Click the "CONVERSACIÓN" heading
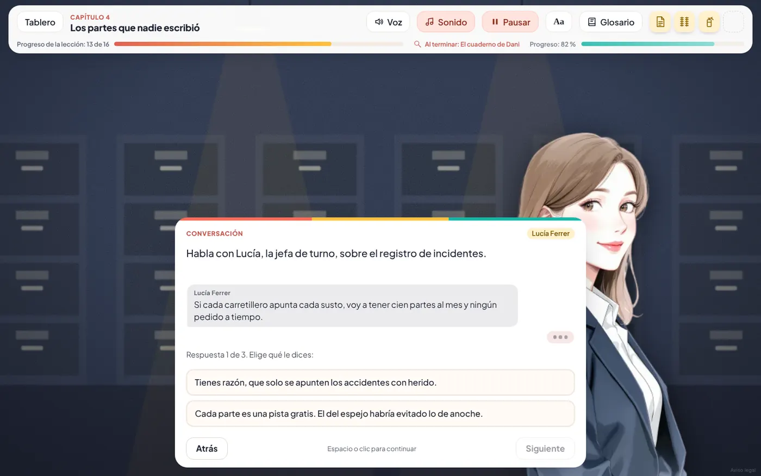The image size is (761, 476). [x=215, y=233]
